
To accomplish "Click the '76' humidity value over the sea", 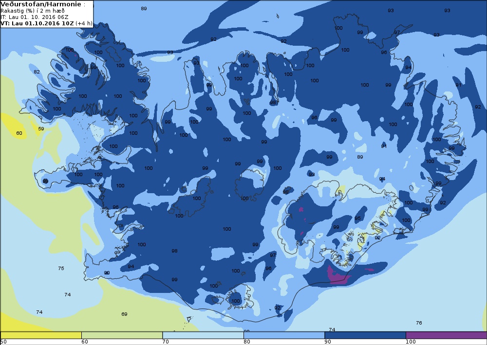I will click(419, 323).
